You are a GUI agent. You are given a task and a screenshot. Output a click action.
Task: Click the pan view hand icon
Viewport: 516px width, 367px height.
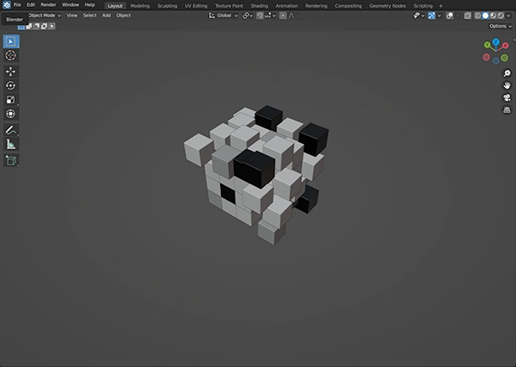507,85
